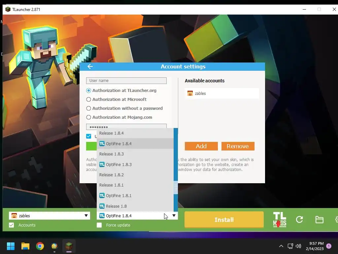The image size is (338, 254).
Task: Open the zables account dropdown
Action: pos(50,216)
